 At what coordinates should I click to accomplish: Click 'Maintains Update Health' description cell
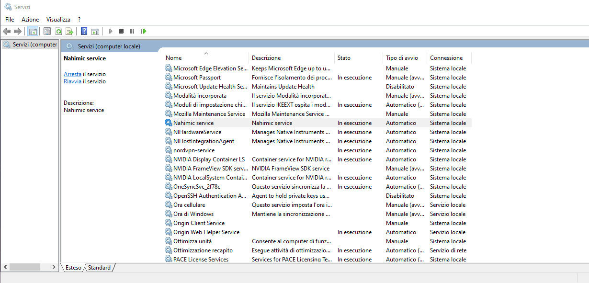[283, 87]
